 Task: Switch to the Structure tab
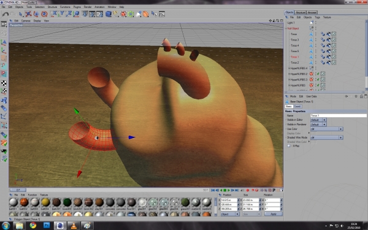(301, 12)
